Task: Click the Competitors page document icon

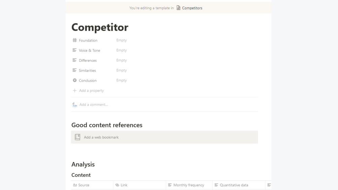Action: coord(179,8)
